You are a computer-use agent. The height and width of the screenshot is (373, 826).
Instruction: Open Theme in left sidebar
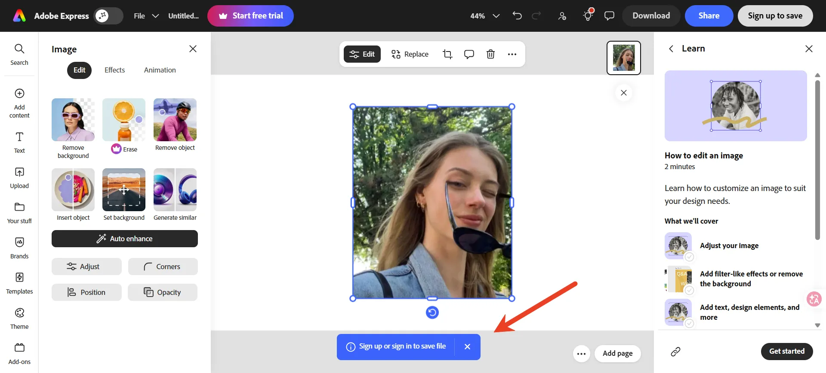point(19,319)
